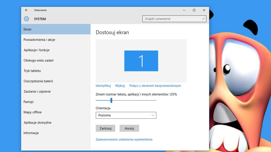This screenshot has width=271, height=152.
Task: Click the search magnifier icon
Action: tap(203, 19)
